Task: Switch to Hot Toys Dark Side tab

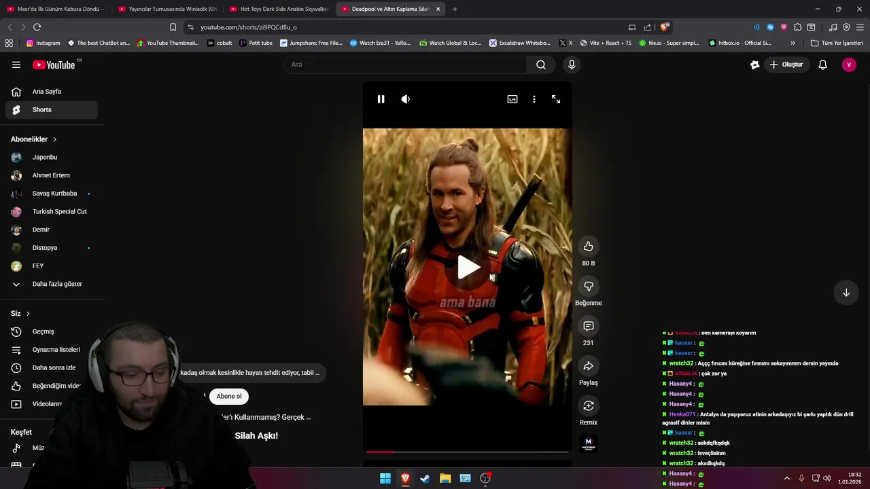Action: click(x=279, y=9)
